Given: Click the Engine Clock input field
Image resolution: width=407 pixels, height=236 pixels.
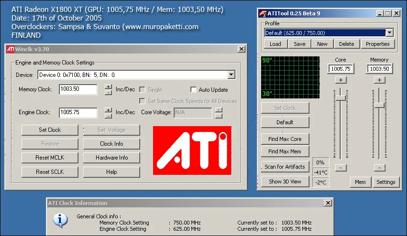Looking at the screenshot, I should point(78,113).
